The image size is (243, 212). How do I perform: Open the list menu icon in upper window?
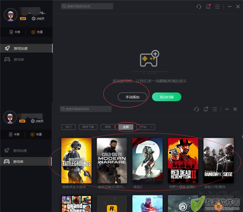[217, 6]
